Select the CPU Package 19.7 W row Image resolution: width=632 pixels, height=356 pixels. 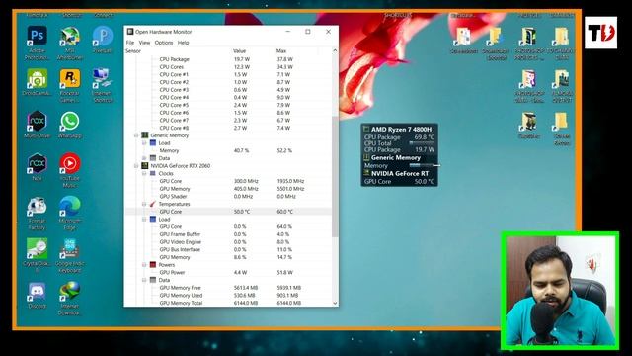pyautogui.click(x=228, y=59)
